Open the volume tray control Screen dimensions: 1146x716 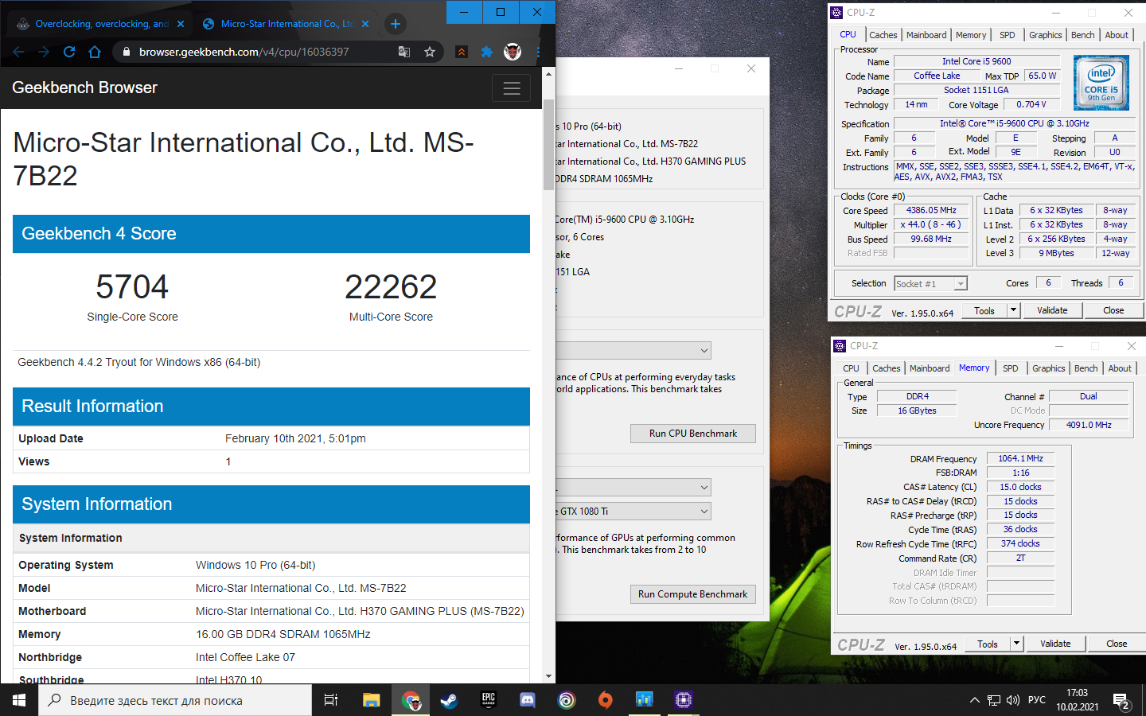pos(1012,701)
